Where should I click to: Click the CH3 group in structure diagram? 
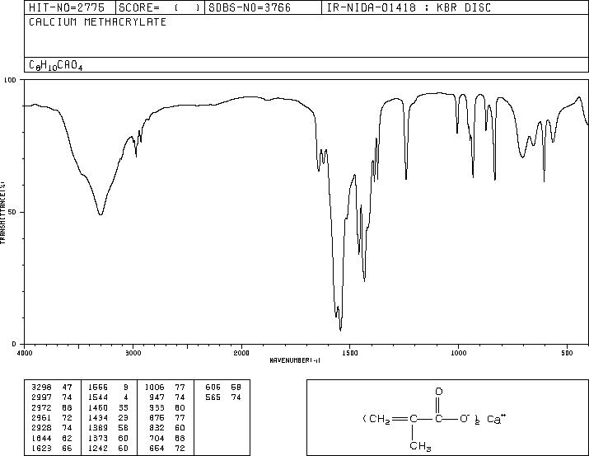[x=420, y=446]
